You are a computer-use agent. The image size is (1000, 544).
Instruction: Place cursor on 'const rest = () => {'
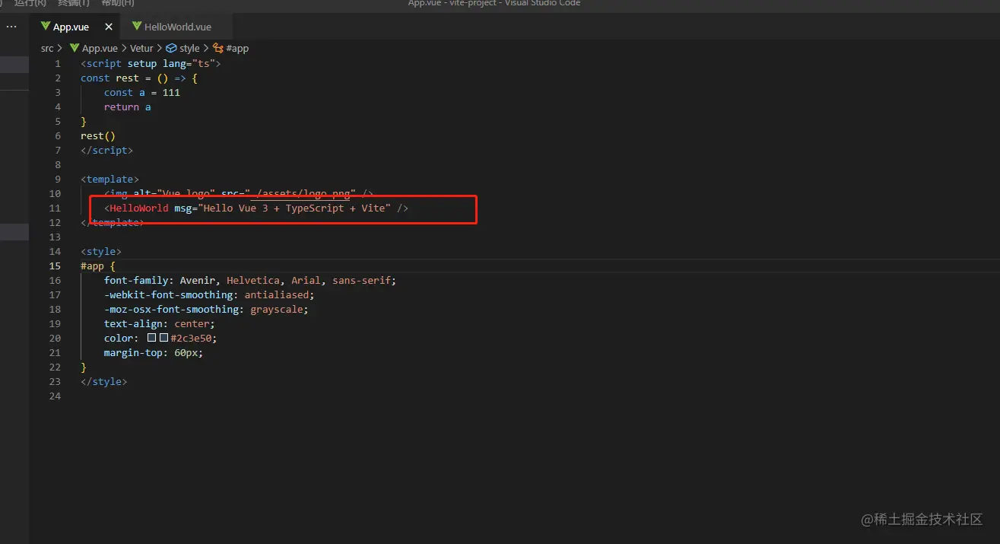pos(139,78)
